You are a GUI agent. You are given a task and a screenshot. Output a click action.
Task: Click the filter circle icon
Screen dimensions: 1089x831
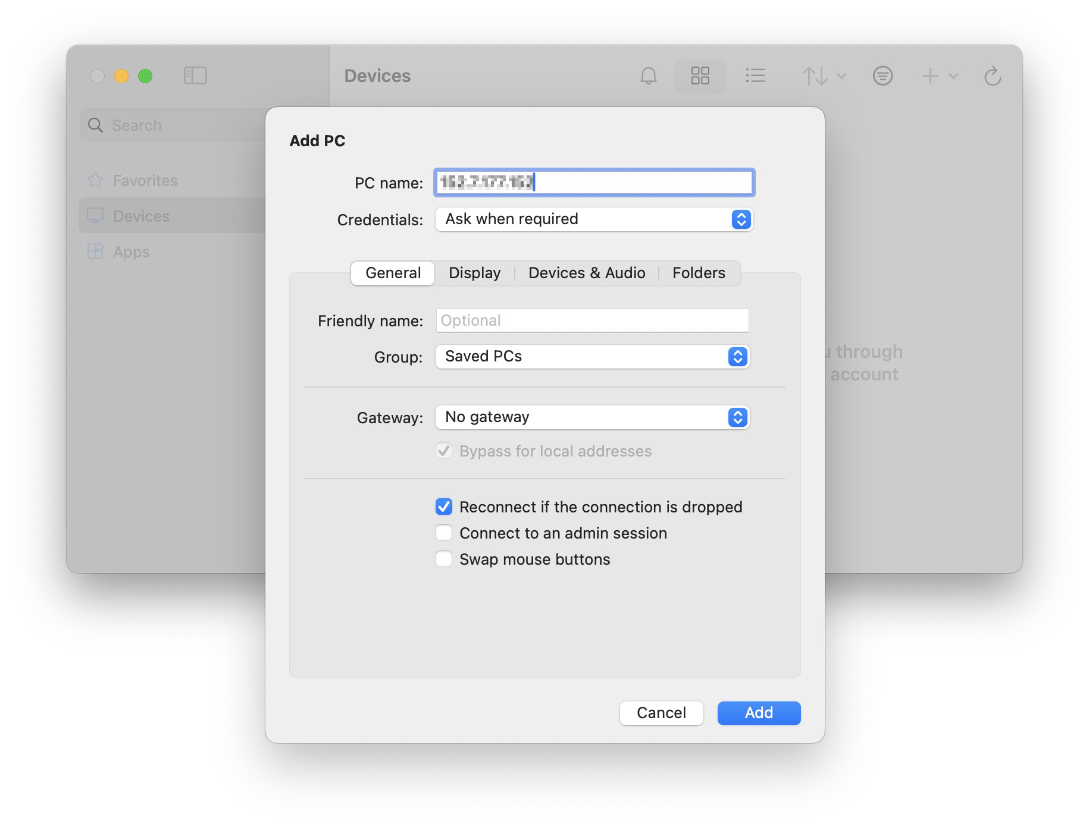(x=883, y=76)
